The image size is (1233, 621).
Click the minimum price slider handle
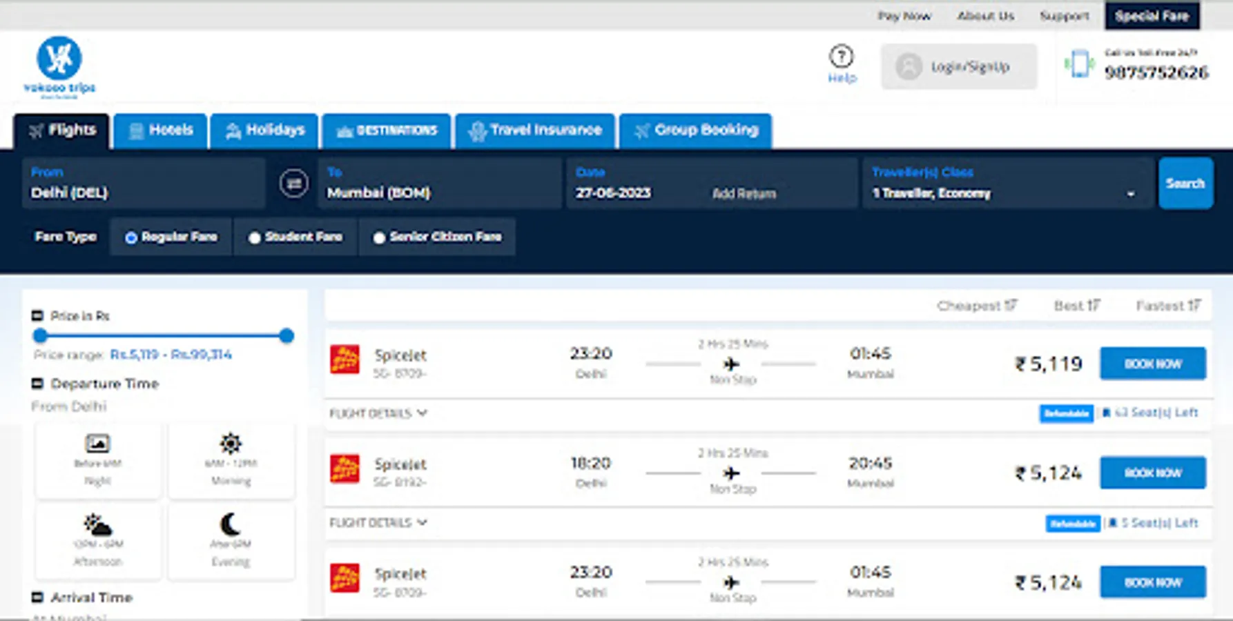click(x=40, y=336)
